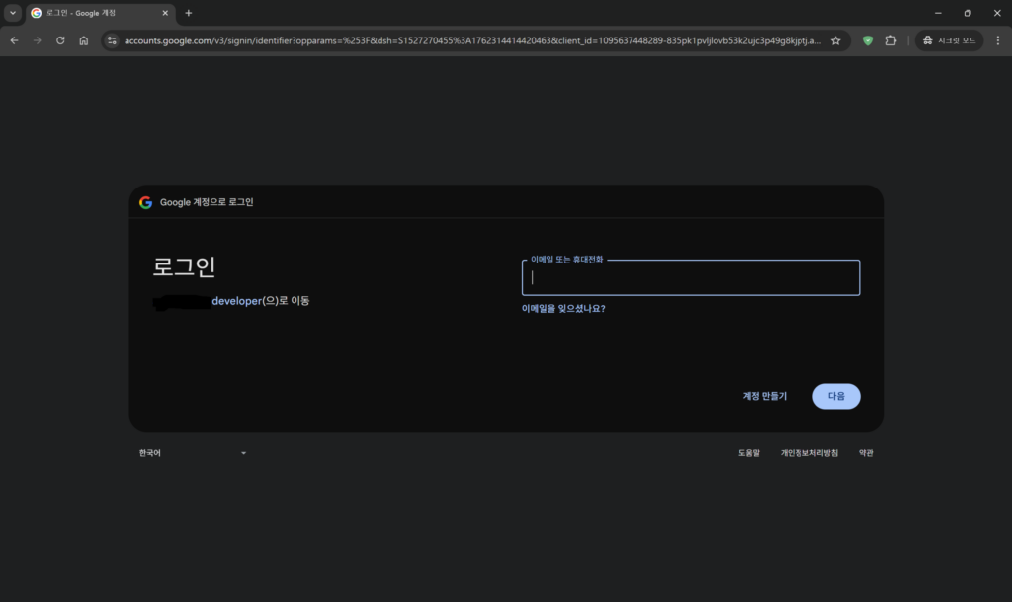1012x602 pixels.
Task: Click the 시크릿 모드 incognito indicator
Action: click(949, 40)
